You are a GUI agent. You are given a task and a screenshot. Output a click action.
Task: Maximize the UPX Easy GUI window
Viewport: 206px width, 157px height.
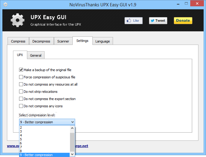point(186,4)
